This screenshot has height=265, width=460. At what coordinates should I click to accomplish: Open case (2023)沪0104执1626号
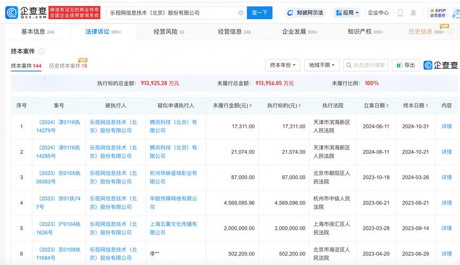click(58, 228)
